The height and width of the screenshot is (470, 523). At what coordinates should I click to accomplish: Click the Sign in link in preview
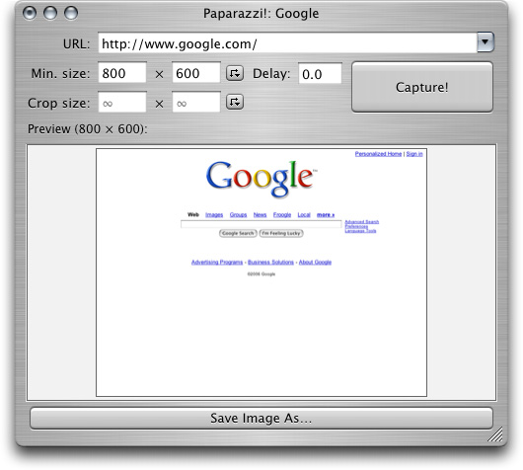[x=414, y=154]
